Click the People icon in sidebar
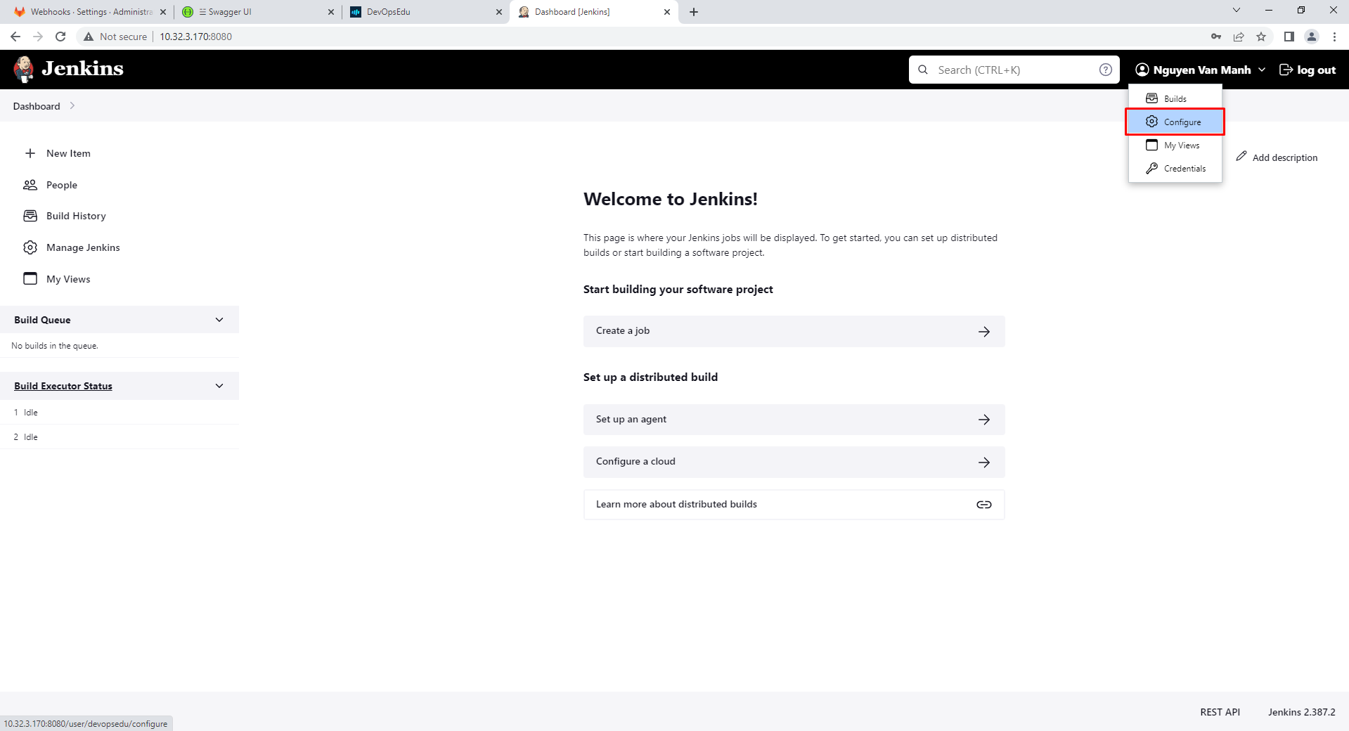The image size is (1349, 731). (x=30, y=185)
